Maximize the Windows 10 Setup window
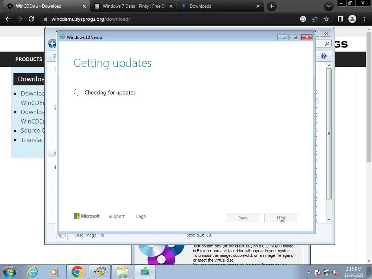This screenshot has width=372, height=279. (295, 37)
